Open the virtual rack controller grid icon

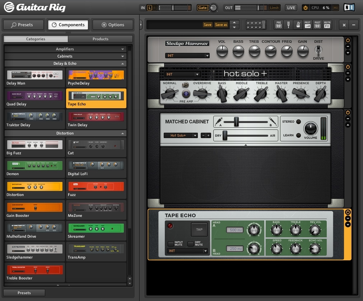click(256, 24)
